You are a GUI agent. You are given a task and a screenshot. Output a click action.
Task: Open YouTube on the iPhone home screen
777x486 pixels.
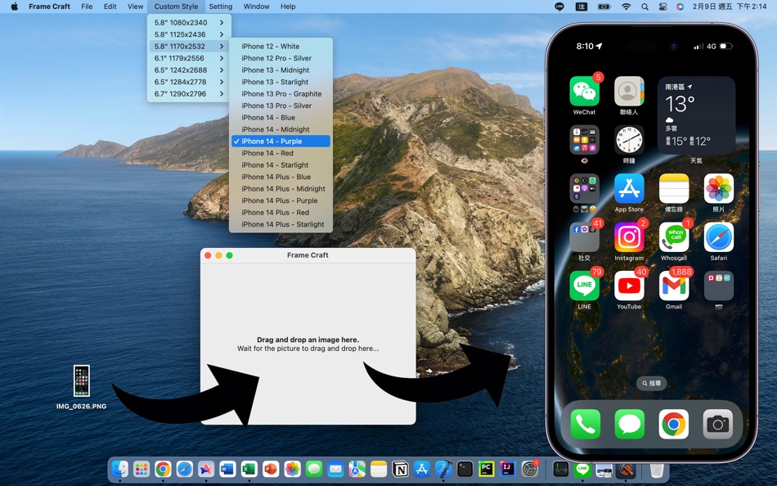pyautogui.click(x=629, y=286)
